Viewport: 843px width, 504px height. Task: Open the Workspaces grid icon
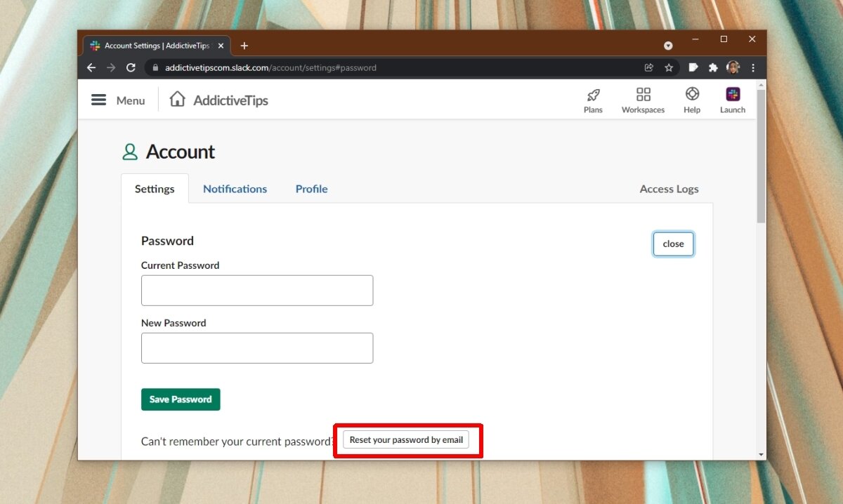tap(643, 95)
